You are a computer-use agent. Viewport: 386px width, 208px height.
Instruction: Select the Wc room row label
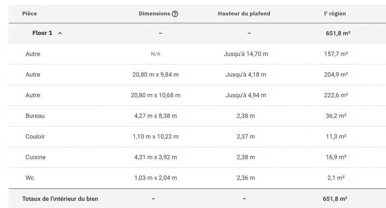coord(30,178)
